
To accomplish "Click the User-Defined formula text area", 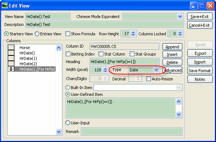I will [x=121, y=108].
